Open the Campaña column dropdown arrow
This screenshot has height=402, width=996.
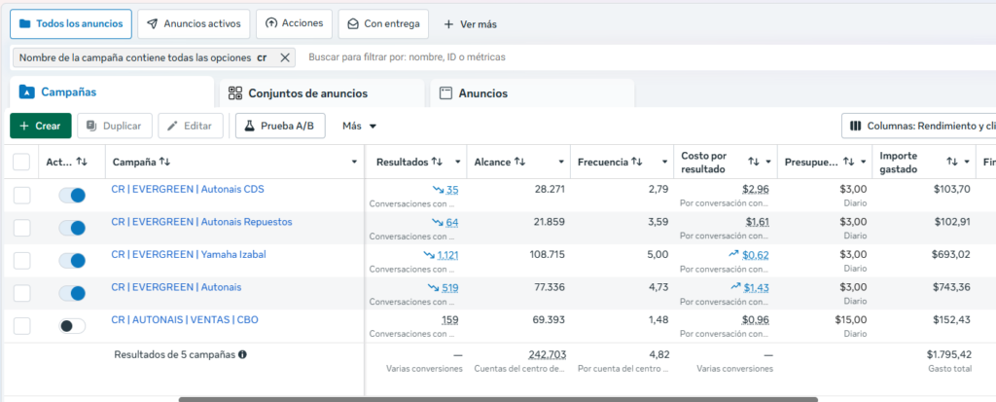click(x=354, y=163)
